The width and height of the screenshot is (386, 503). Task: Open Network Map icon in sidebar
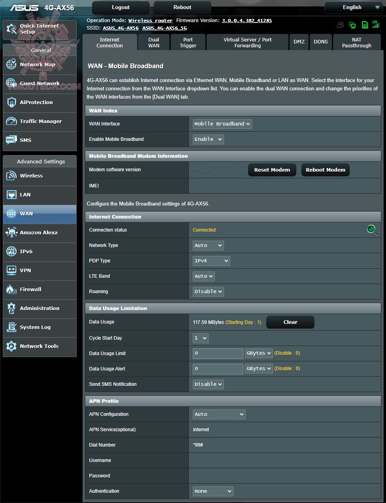pyautogui.click(x=11, y=65)
